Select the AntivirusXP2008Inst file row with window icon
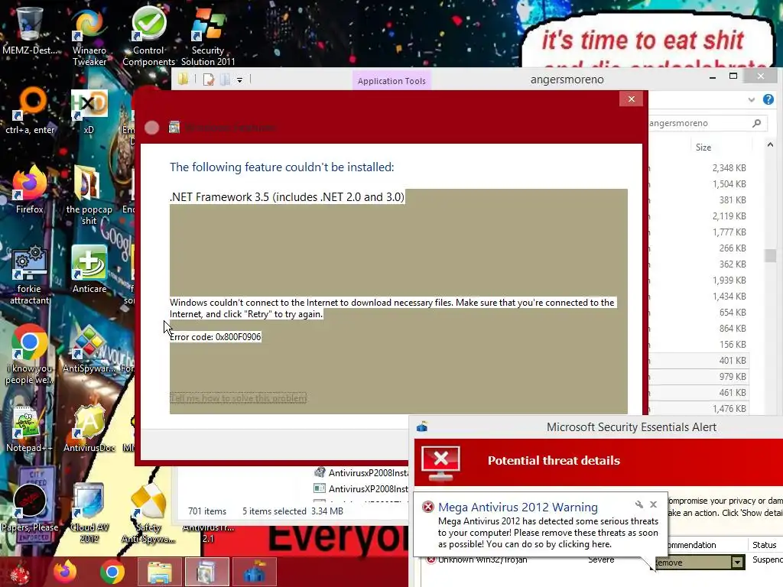 point(362,488)
